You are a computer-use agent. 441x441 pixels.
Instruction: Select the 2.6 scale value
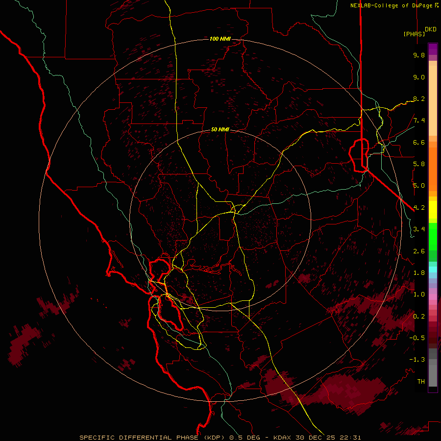(419, 251)
